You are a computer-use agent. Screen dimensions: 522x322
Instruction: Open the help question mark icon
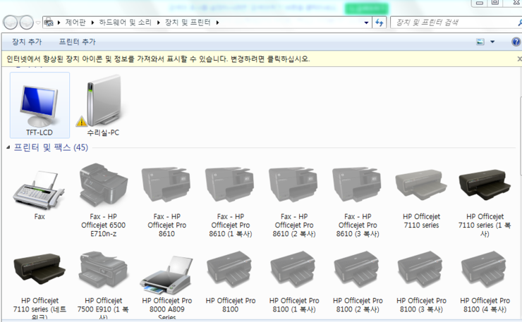tap(515, 42)
